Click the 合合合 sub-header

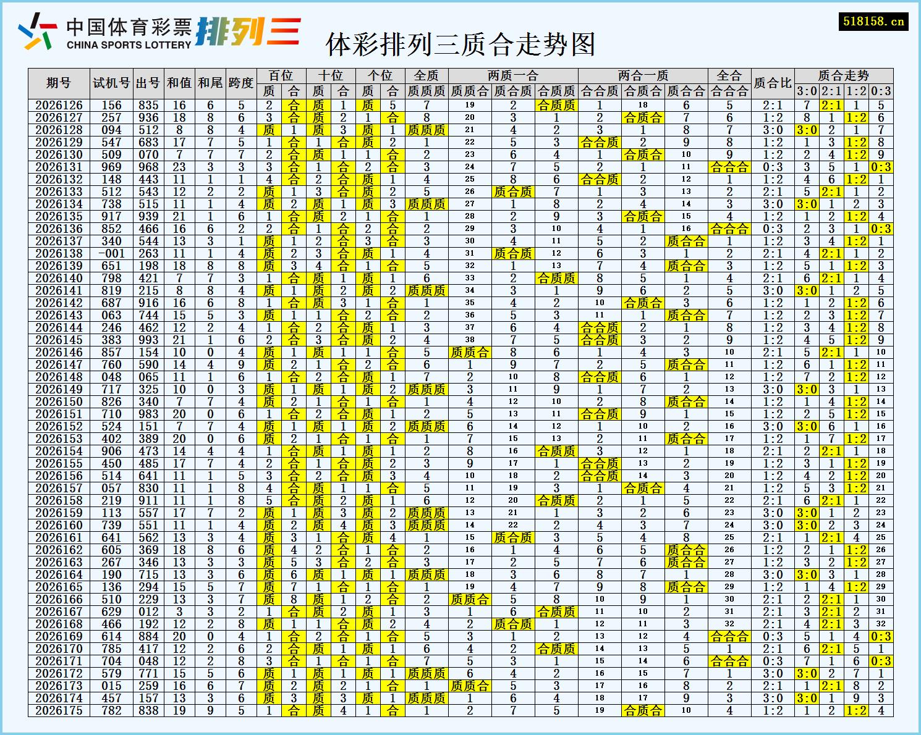coord(729,91)
